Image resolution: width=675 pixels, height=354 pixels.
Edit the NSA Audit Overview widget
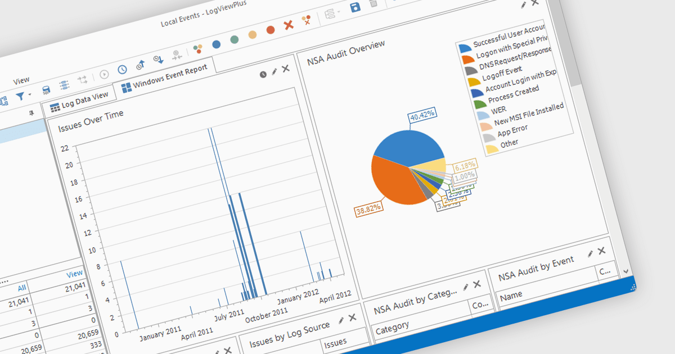[x=524, y=4]
